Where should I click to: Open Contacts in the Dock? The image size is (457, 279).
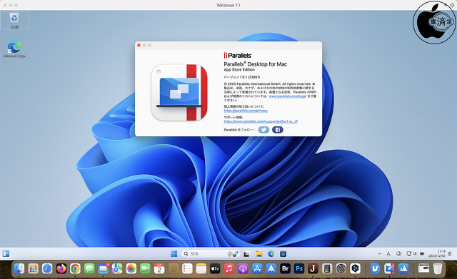173,268
